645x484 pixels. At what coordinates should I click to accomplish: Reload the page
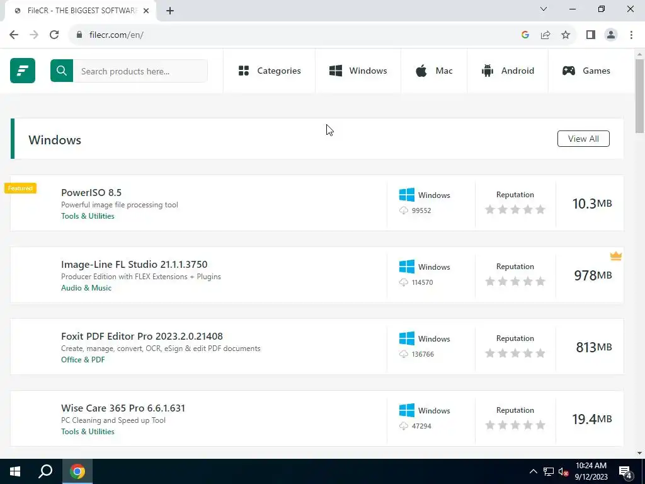54,35
